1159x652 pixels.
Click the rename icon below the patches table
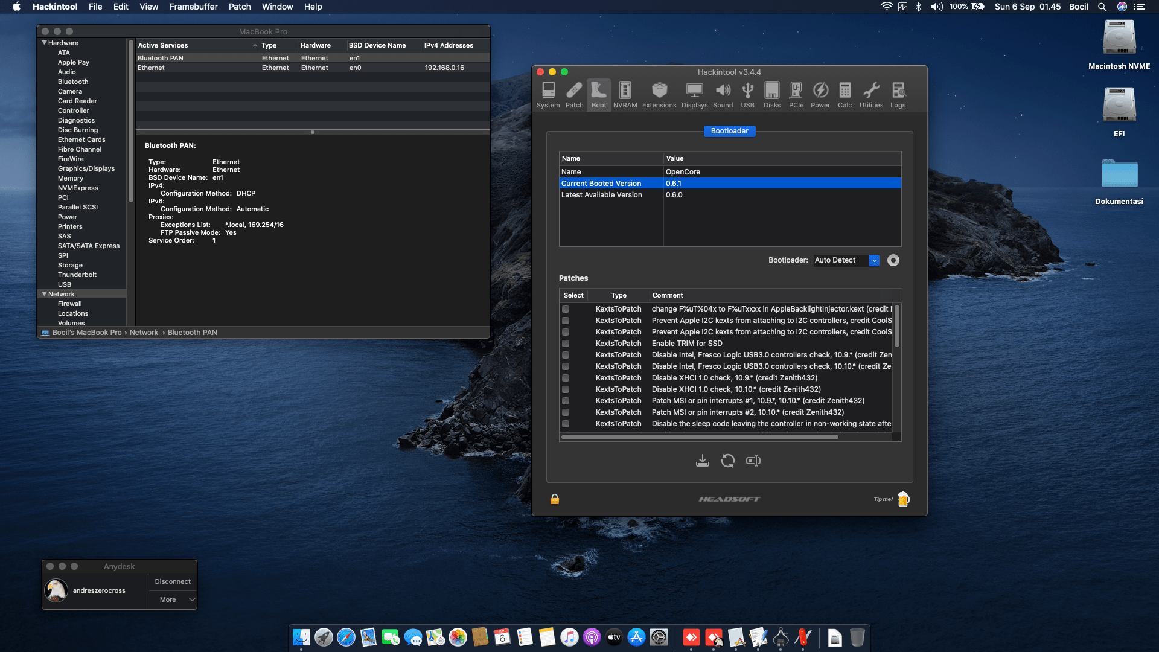pos(753,461)
